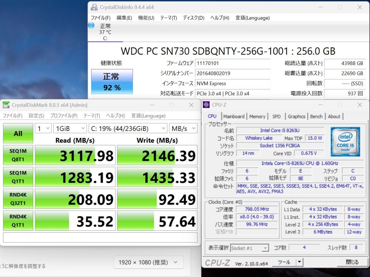Click the core speed value 798.05 MHz

(257, 209)
